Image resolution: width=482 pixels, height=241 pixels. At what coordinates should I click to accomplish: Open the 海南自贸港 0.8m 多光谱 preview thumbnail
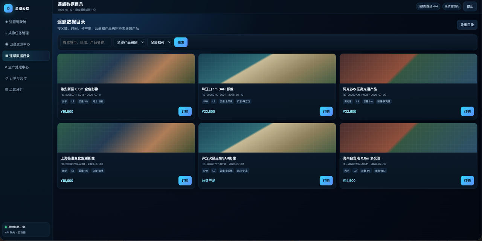409,138
